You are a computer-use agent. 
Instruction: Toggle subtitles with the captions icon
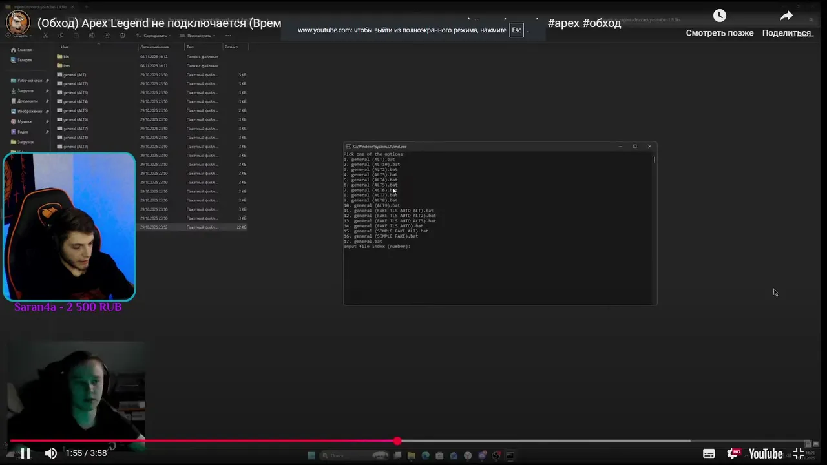pyautogui.click(x=709, y=453)
